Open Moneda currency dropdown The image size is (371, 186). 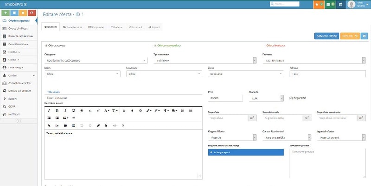pos(266,98)
